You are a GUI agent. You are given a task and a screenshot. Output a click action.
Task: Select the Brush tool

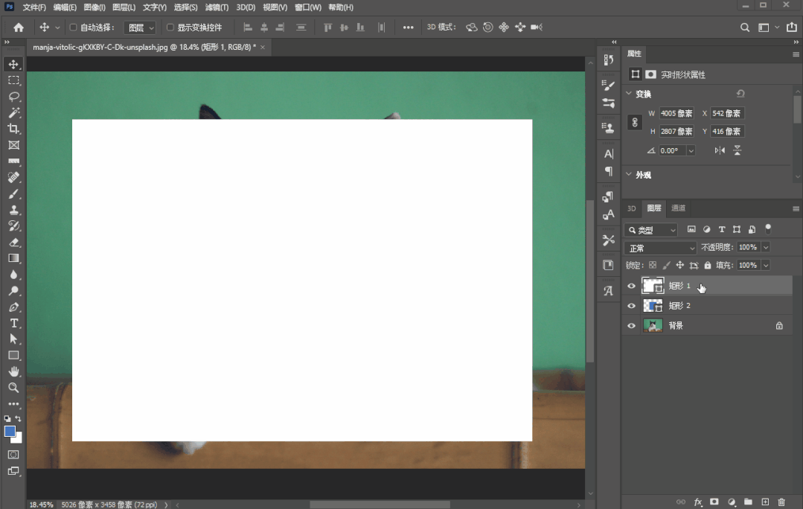14,194
